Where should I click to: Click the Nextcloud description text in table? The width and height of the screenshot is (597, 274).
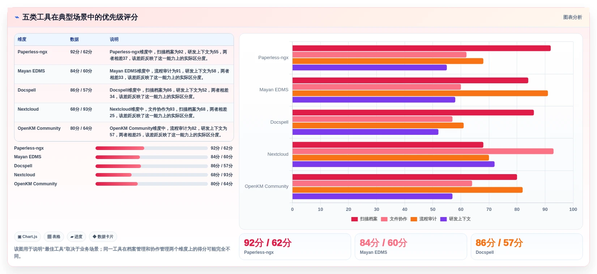coord(169,112)
